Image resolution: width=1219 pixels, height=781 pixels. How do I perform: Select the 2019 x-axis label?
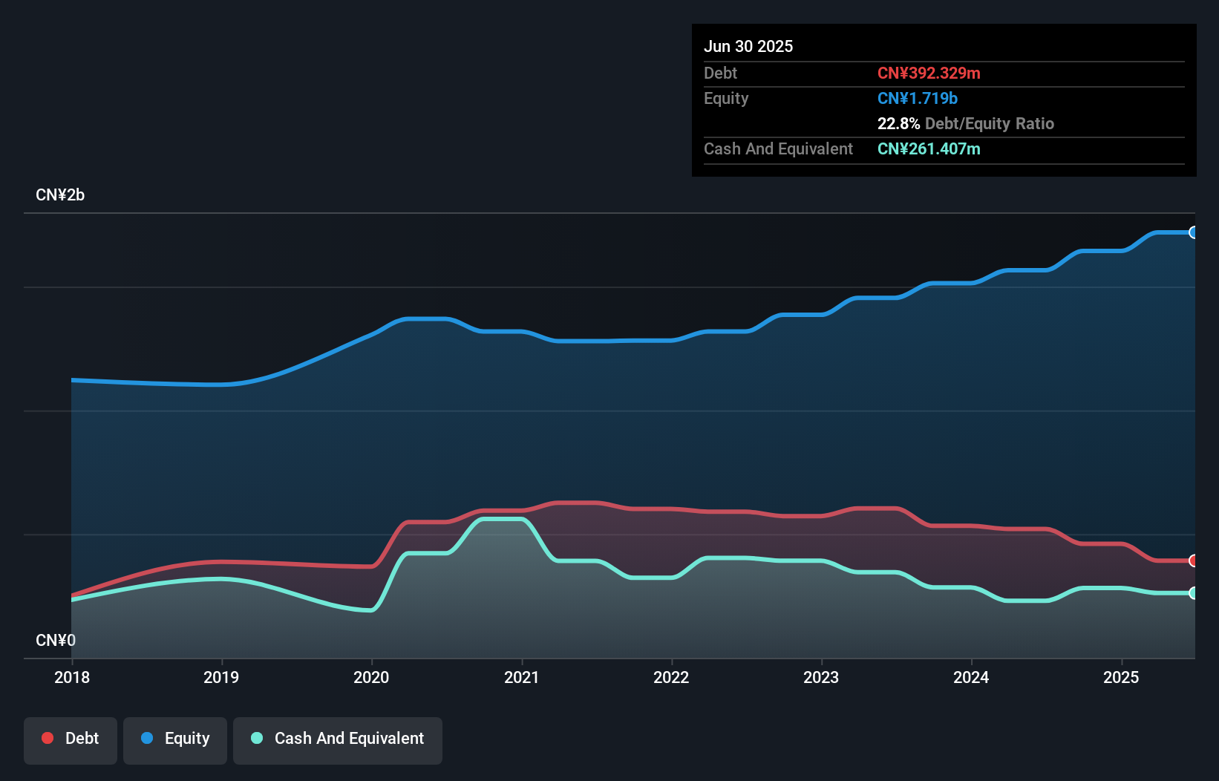click(x=221, y=677)
